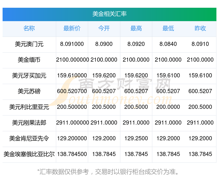Click latest price 600.520700 for 美元苏磅
This screenshot has width=219, height=180.
72,91
